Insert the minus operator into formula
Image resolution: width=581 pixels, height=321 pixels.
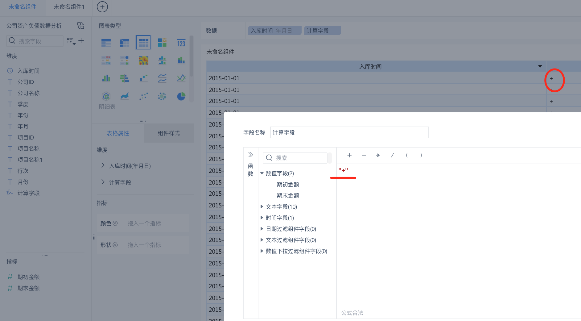[x=364, y=155]
